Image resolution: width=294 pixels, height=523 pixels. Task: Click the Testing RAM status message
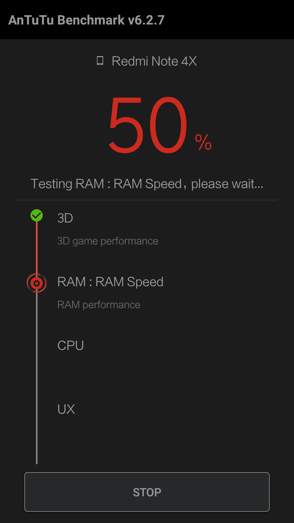point(147,184)
